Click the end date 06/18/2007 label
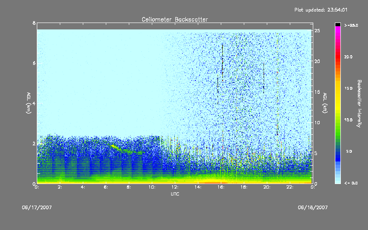The width and height of the screenshot is (368, 230). click(x=313, y=207)
